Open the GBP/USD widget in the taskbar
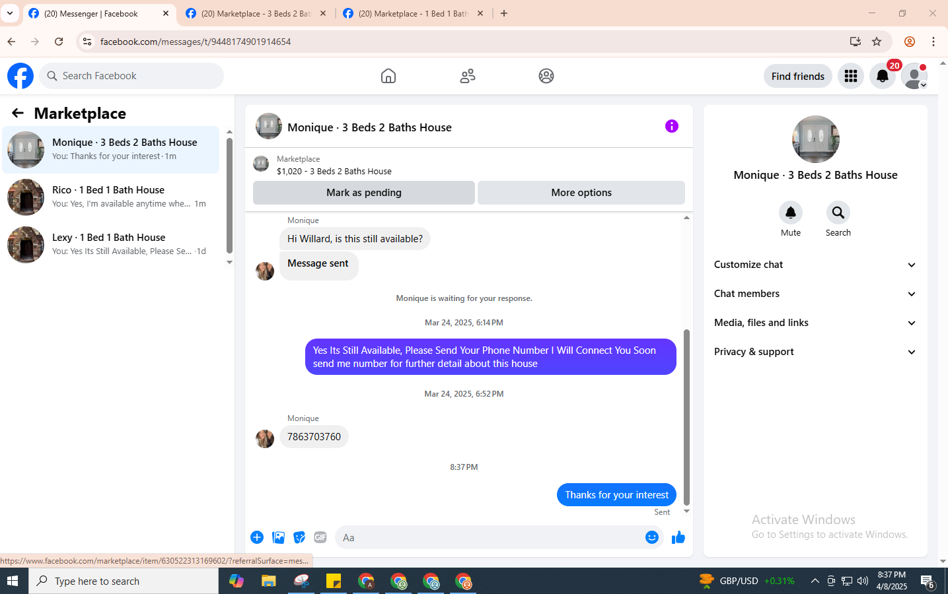 (x=747, y=581)
